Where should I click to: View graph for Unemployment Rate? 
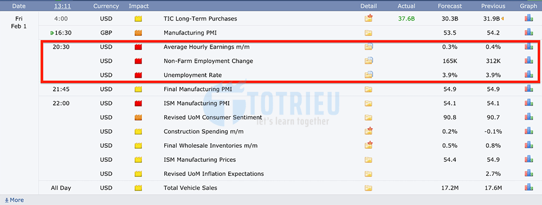pyautogui.click(x=528, y=75)
